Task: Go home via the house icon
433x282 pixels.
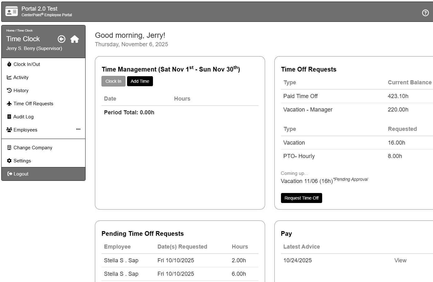Action: (75, 39)
